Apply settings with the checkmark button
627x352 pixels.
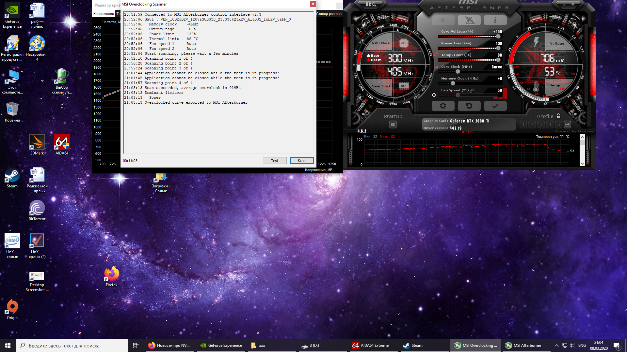[495, 106]
